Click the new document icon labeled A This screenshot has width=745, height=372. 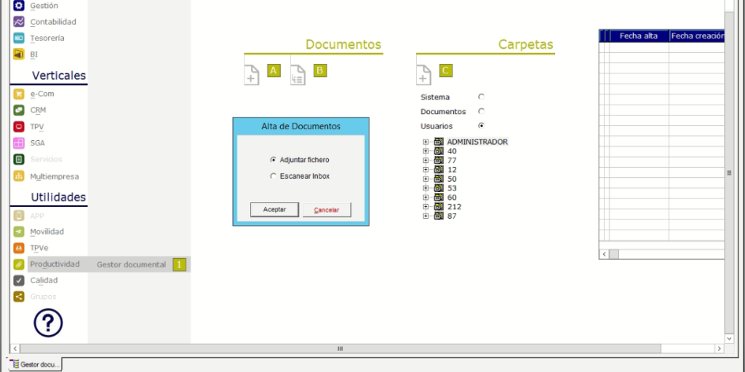click(252, 75)
